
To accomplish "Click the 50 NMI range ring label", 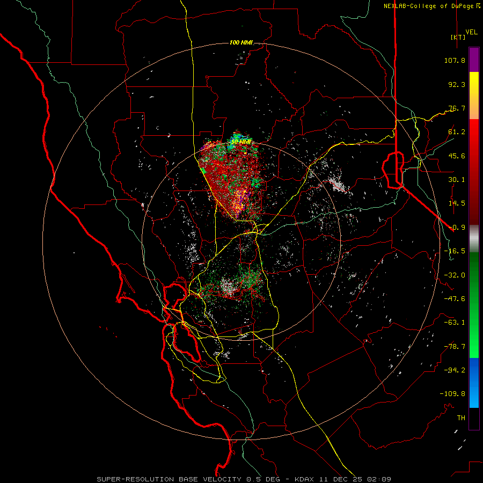I will (240, 142).
